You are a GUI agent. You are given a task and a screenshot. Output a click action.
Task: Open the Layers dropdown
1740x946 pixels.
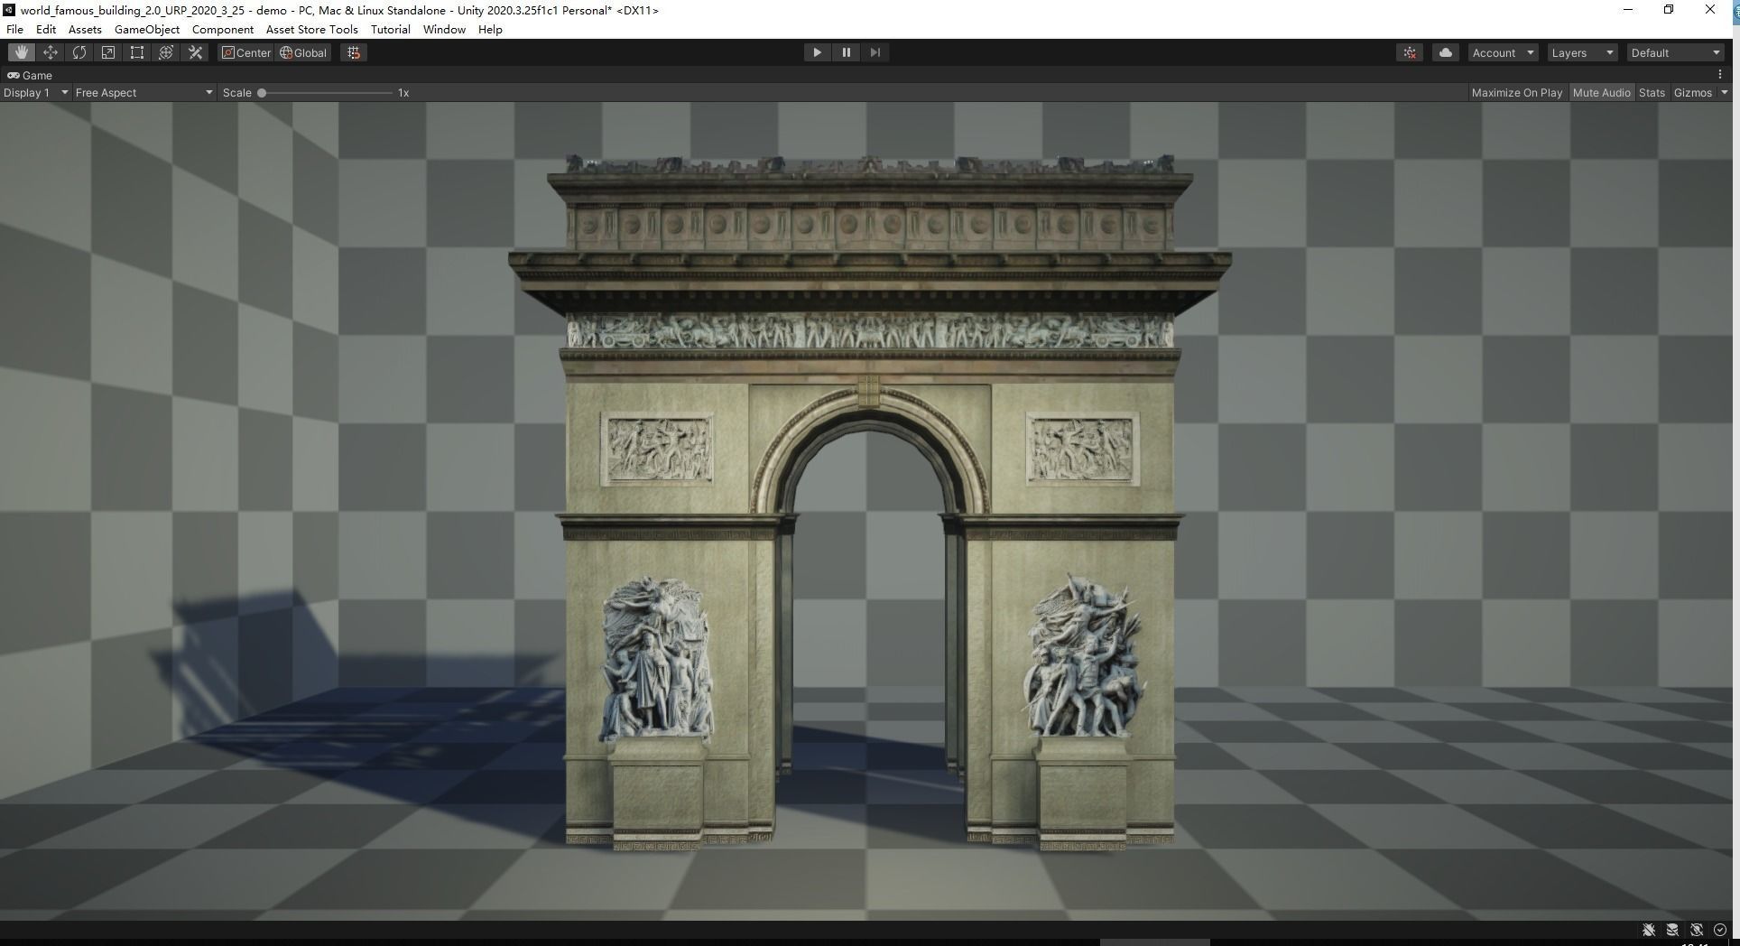point(1582,52)
